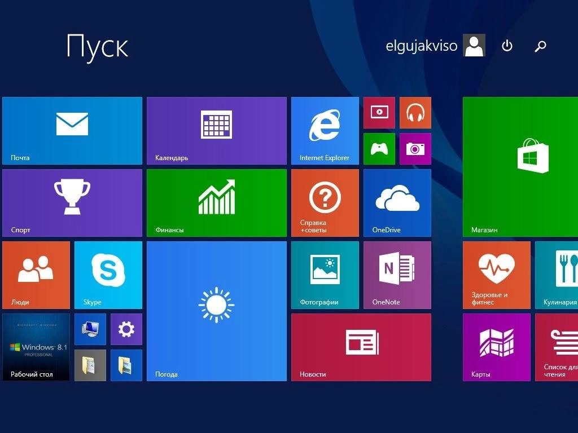Open the OneDrive cloud tile
The width and height of the screenshot is (578, 433).
(x=397, y=203)
